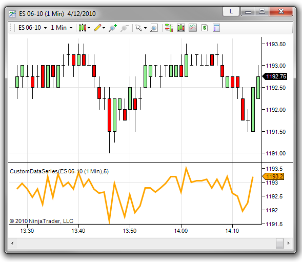
Task: Open the indicators chart icon
Action: (x=193, y=28)
